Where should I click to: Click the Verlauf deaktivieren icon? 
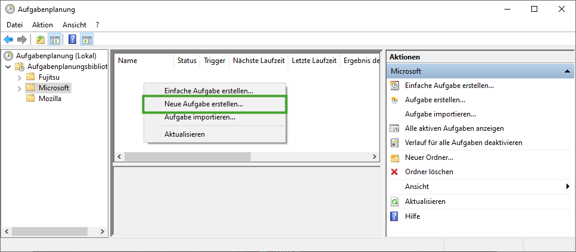point(394,143)
